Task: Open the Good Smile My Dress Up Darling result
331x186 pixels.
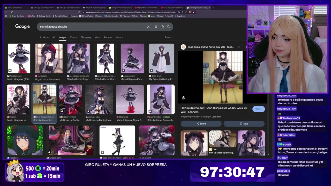Action: (x=161, y=58)
